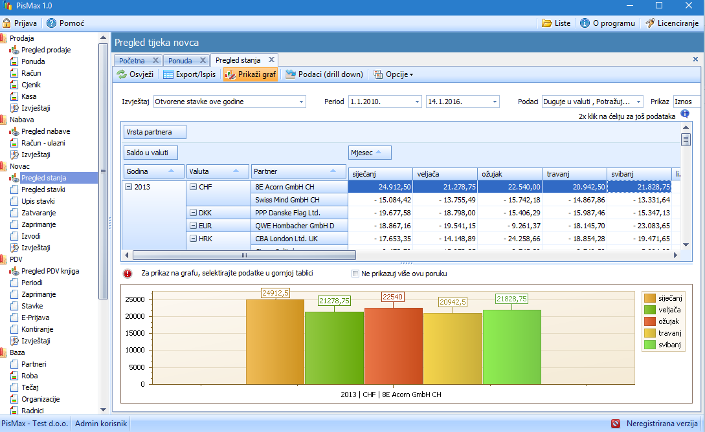Click the Vrsta partnera field button
Viewport: 705px width, 432px height.
coord(155,132)
